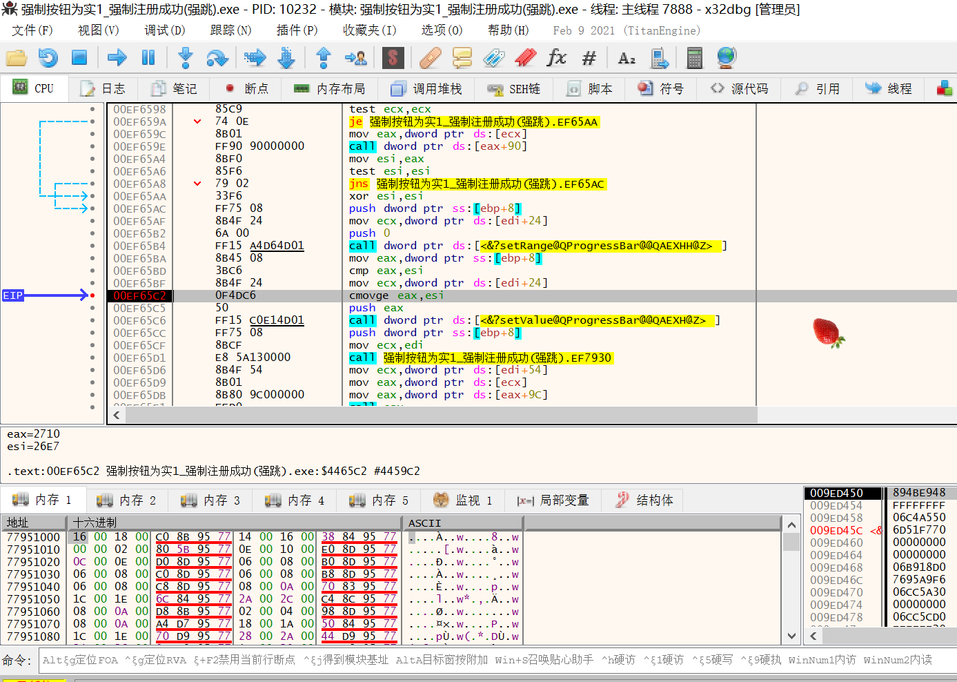The height and width of the screenshot is (682, 957).
Task: Toggle breakpoint bullet at address 00EF65C2
Action: [x=92, y=295]
